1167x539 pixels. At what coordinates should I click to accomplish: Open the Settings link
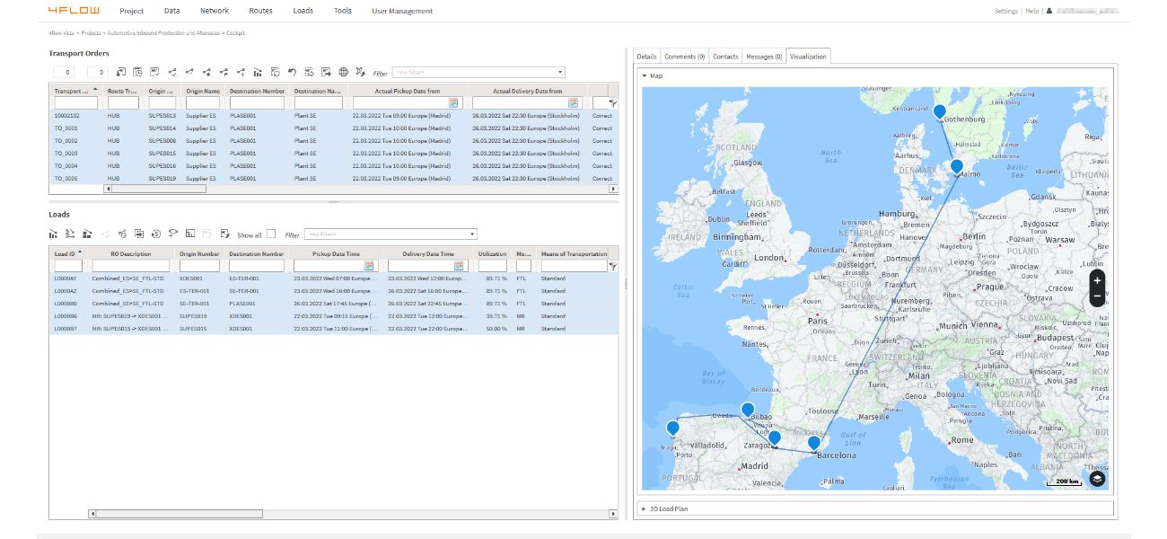point(1005,11)
